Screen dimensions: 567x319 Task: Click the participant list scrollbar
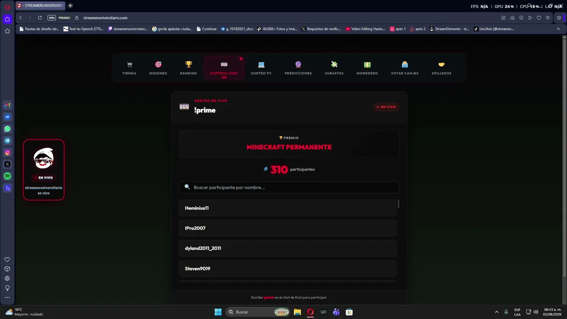point(398,204)
